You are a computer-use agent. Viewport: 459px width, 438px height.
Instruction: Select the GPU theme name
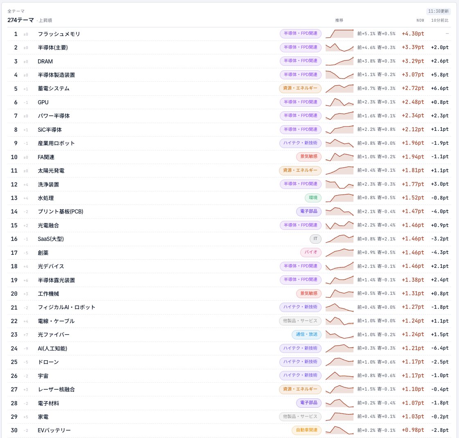coord(43,102)
